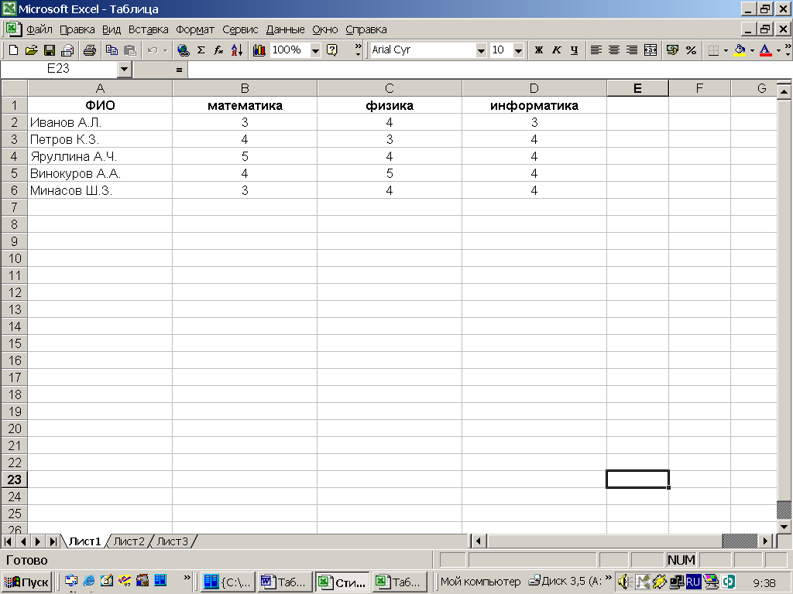
Task: Align text right in the cell
Action: [x=632, y=50]
